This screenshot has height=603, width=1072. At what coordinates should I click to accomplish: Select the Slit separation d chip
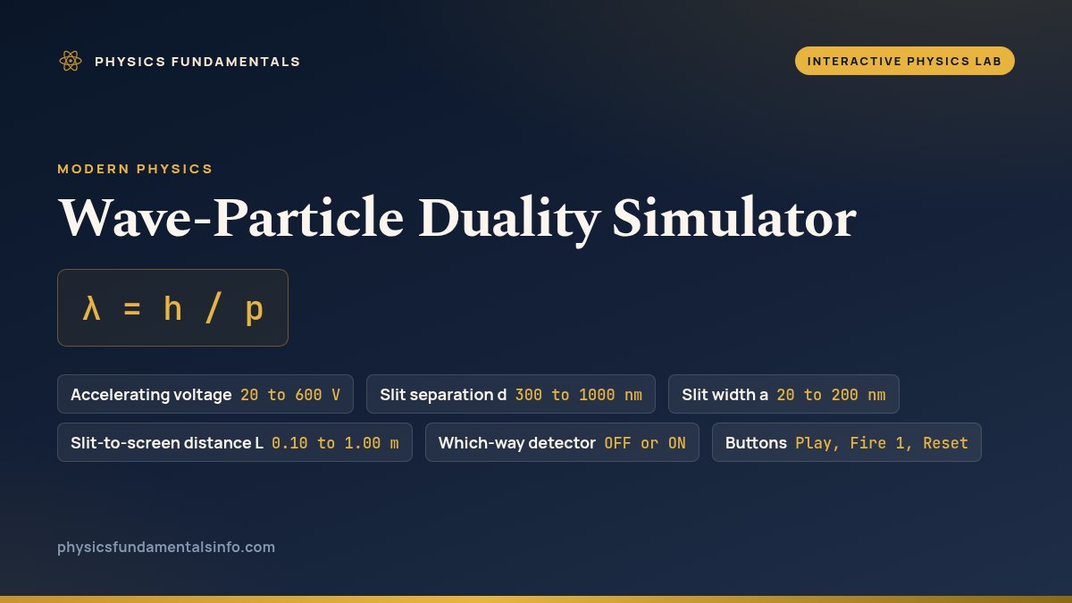click(x=511, y=394)
